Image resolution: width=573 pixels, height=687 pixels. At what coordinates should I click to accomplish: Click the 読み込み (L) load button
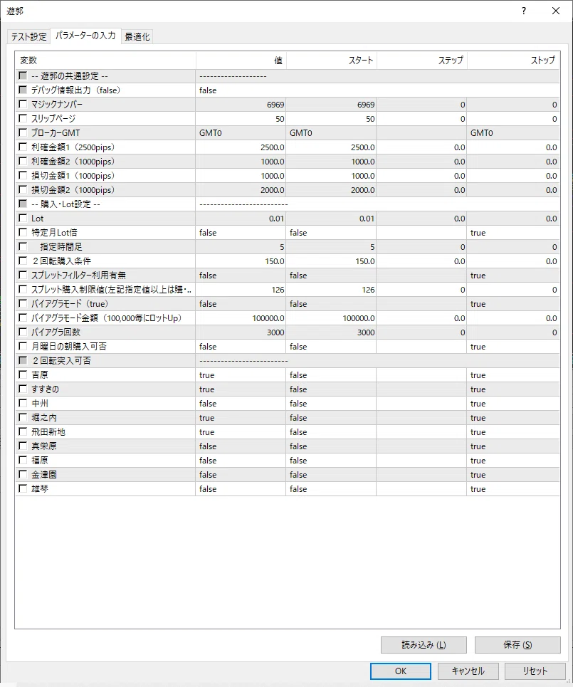click(x=424, y=645)
